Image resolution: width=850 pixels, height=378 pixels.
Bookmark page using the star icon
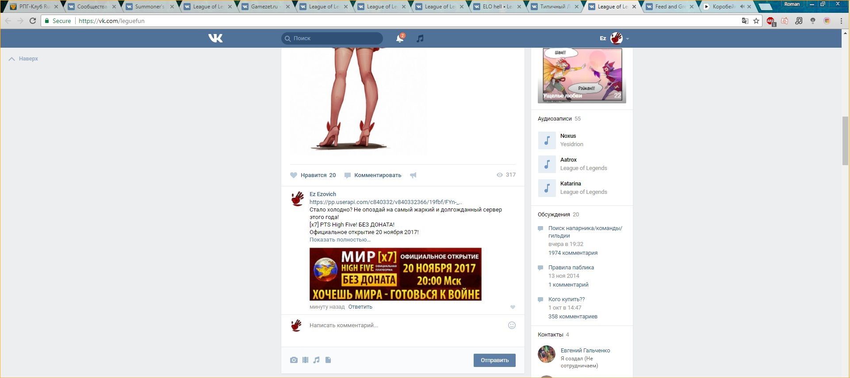(x=757, y=21)
